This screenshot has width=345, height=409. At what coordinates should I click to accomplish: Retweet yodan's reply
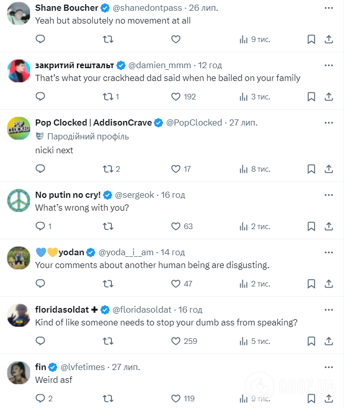108,283
